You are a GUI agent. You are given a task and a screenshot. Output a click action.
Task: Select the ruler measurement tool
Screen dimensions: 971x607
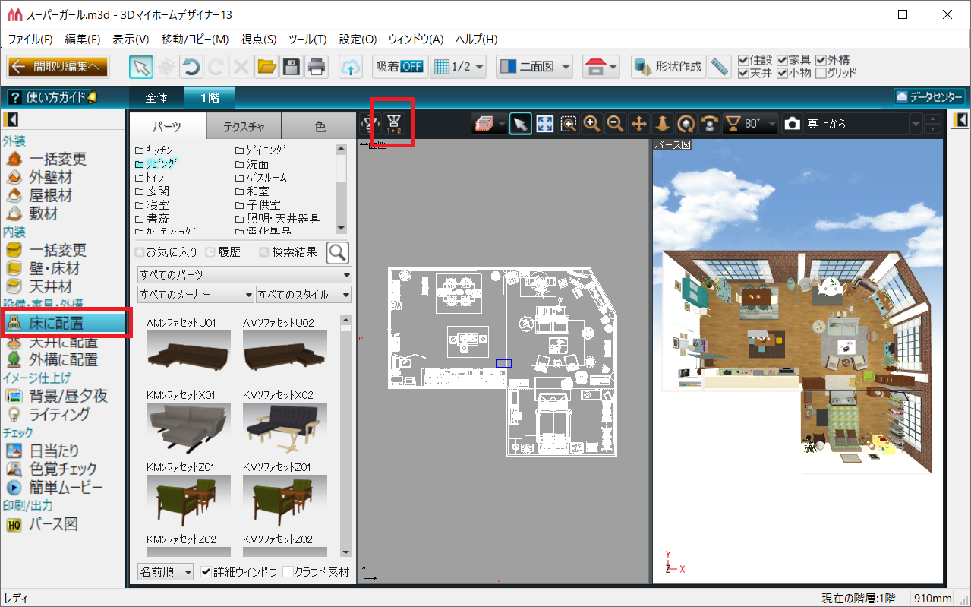[x=719, y=67]
